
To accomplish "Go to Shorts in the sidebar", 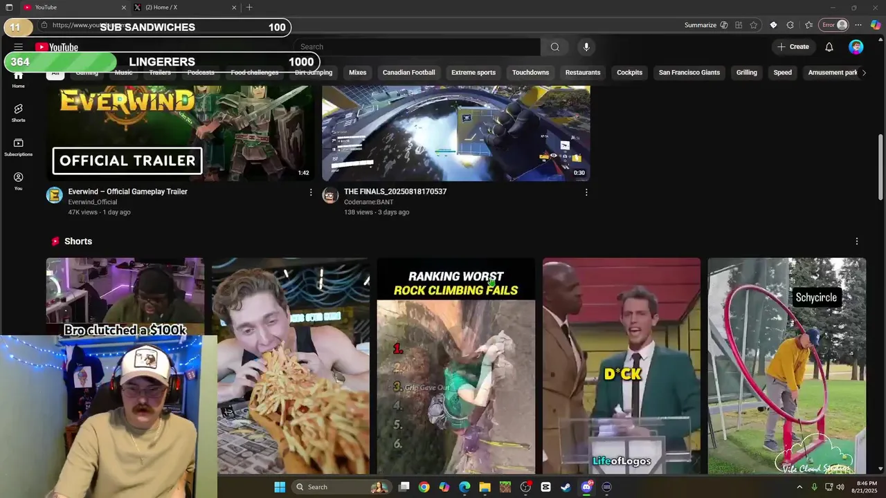I will (x=18, y=113).
